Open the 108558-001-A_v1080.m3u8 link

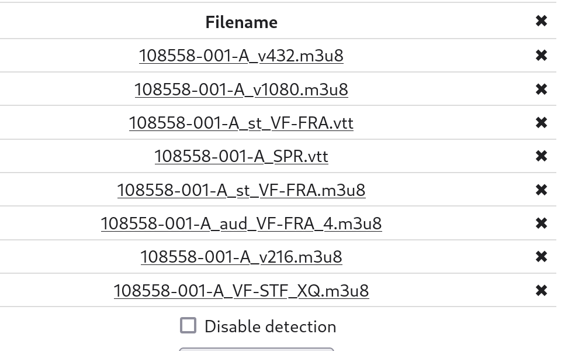tap(241, 90)
